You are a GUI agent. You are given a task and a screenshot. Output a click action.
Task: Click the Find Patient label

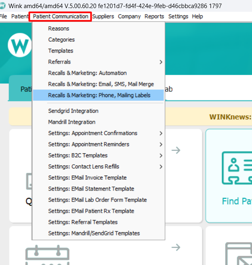pos(237,201)
